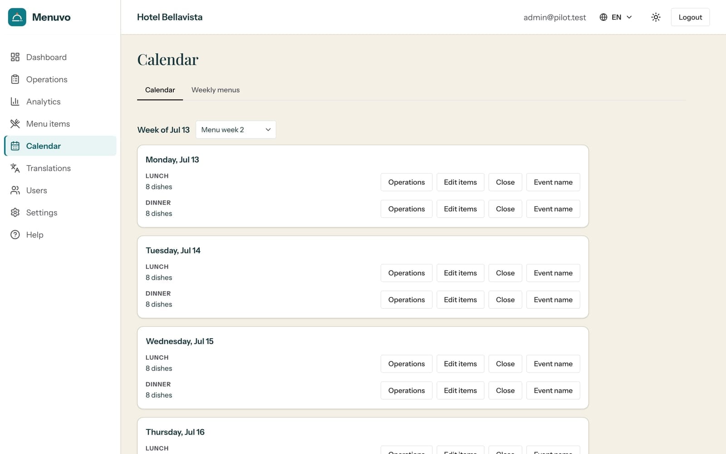The width and height of the screenshot is (726, 454).
Task: Open Help page in sidebar
Action: pyautogui.click(x=60, y=235)
